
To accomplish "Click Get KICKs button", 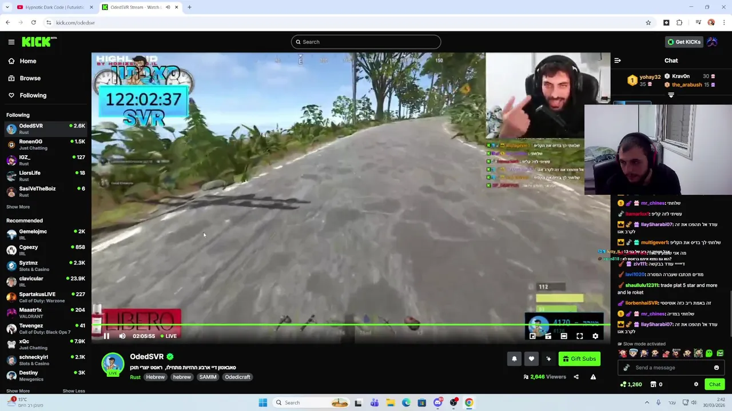I will click(x=683, y=42).
